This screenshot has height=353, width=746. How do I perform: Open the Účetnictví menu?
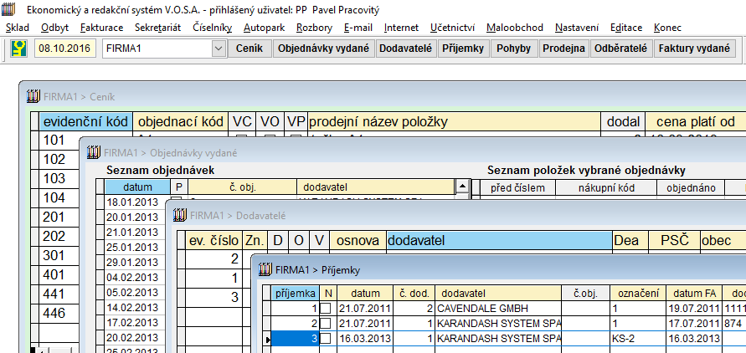tap(451, 28)
